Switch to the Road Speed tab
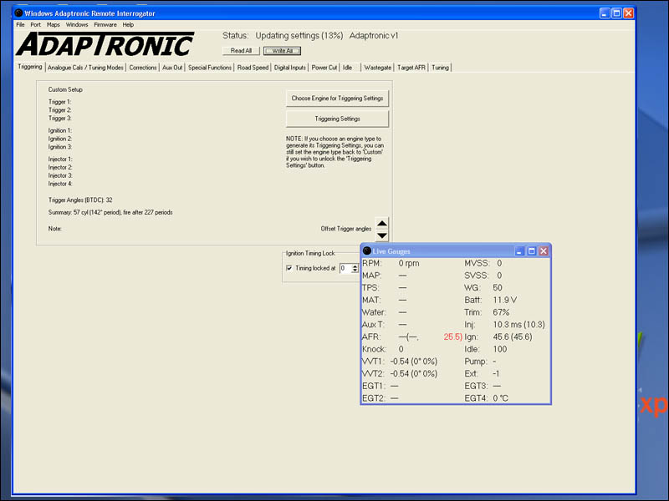The image size is (669, 501). [x=253, y=68]
